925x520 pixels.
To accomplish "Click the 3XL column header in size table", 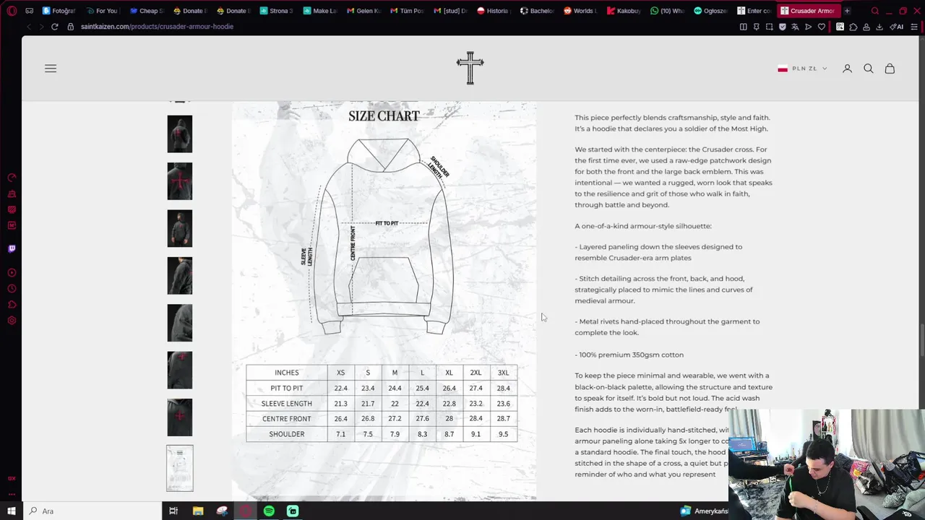I will point(503,373).
